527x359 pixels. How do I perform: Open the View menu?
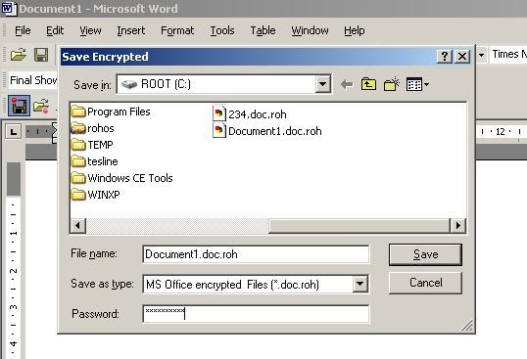point(90,30)
